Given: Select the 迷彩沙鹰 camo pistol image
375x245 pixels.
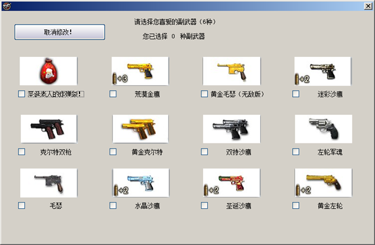Looking at the screenshot, I should (x=322, y=71).
